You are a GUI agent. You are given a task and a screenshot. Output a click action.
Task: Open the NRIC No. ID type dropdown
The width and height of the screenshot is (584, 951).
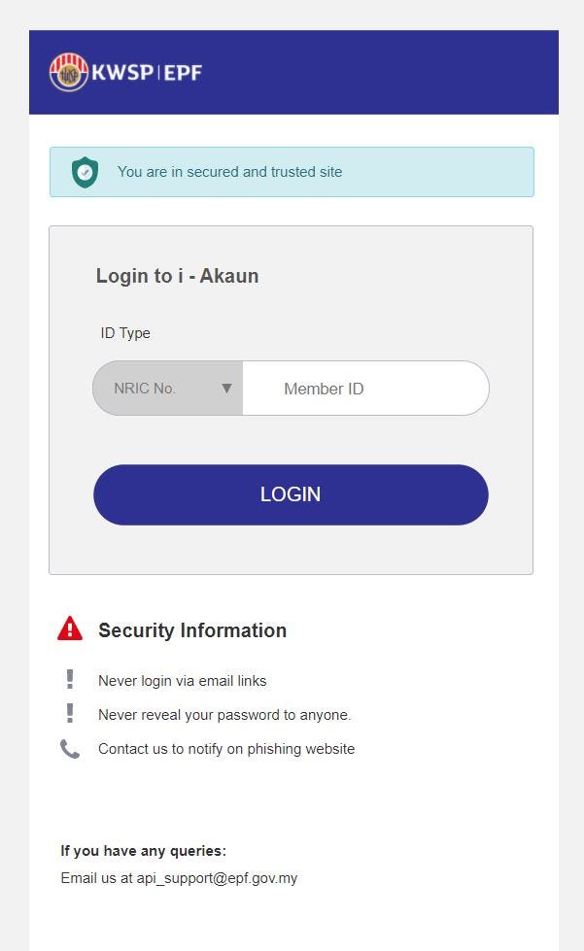click(168, 389)
